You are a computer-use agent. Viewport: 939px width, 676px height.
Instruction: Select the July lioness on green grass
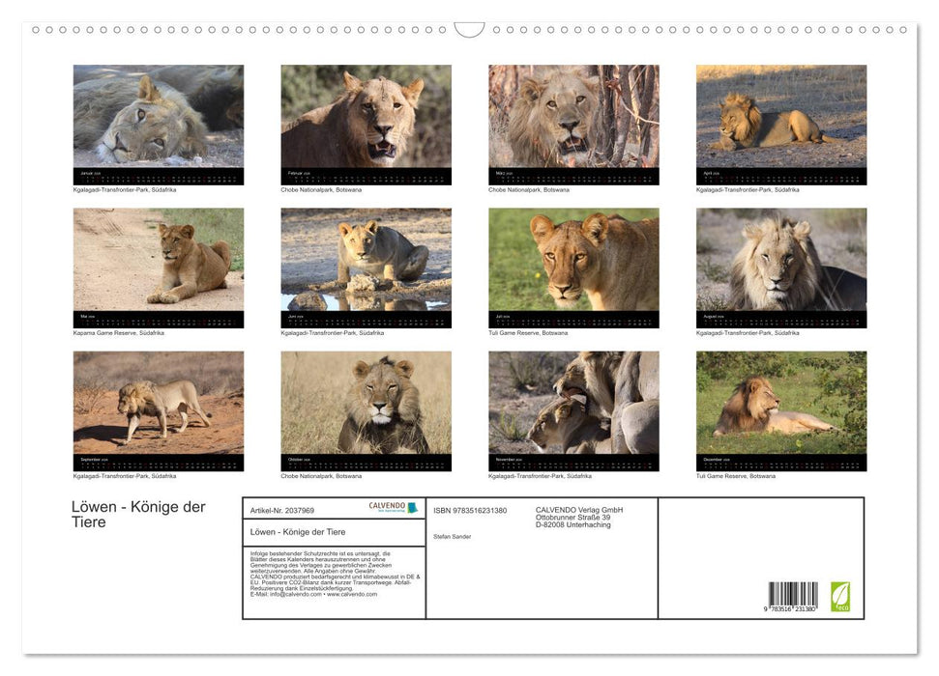(x=573, y=260)
